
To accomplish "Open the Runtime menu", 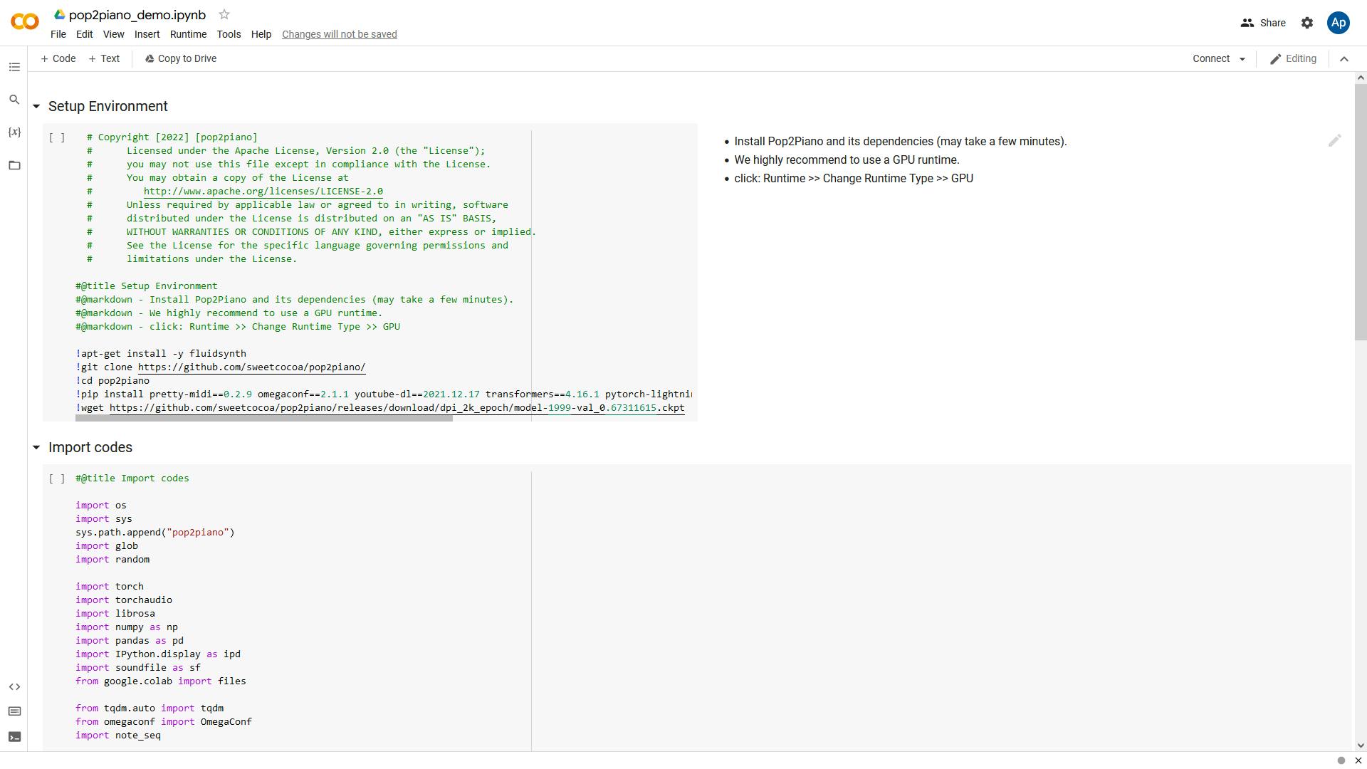I will [x=188, y=34].
